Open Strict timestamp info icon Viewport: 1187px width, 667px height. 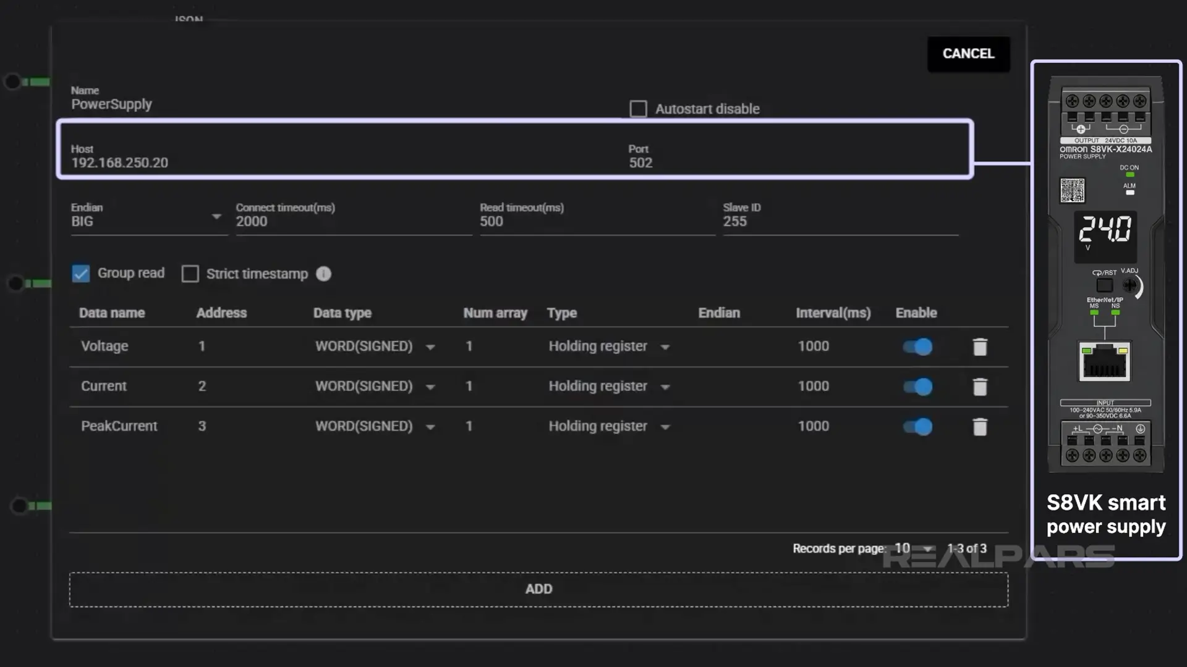coord(323,274)
